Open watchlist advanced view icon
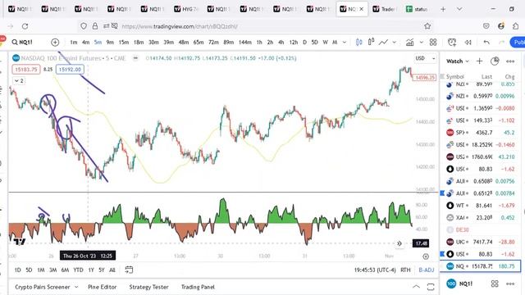Viewport: 525px width, 295px height. click(495, 61)
